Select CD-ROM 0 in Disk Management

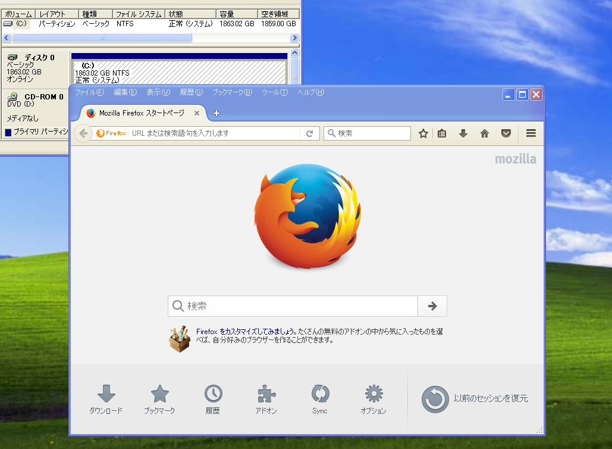pos(36,107)
